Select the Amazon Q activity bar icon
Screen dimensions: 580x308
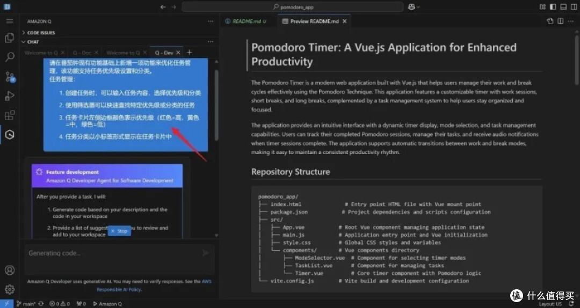[10, 135]
